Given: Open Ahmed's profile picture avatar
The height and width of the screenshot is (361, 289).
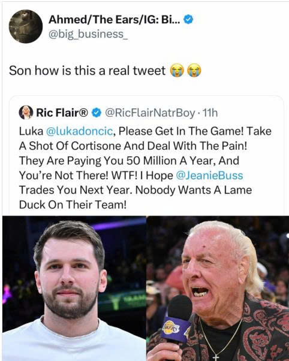Looking at the screenshot, I should (x=26, y=26).
